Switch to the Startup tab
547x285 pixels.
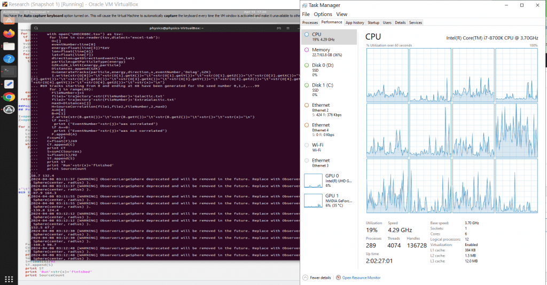tap(373, 22)
